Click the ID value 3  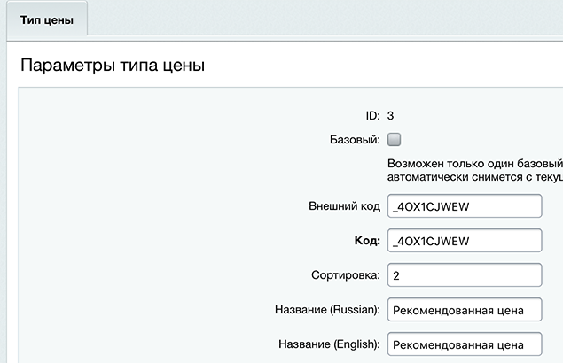[x=390, y=116]
